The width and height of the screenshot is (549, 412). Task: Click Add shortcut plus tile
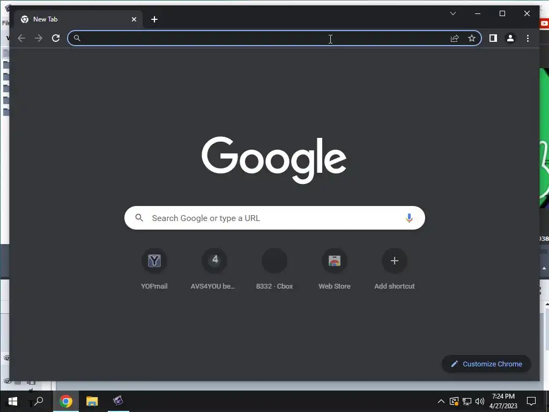click(394, 269)
